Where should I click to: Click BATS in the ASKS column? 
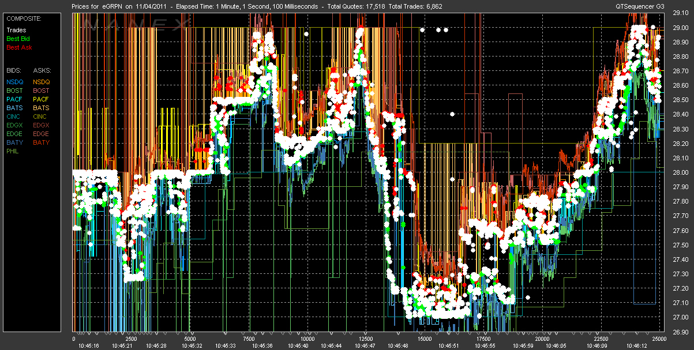pos(41,108)
